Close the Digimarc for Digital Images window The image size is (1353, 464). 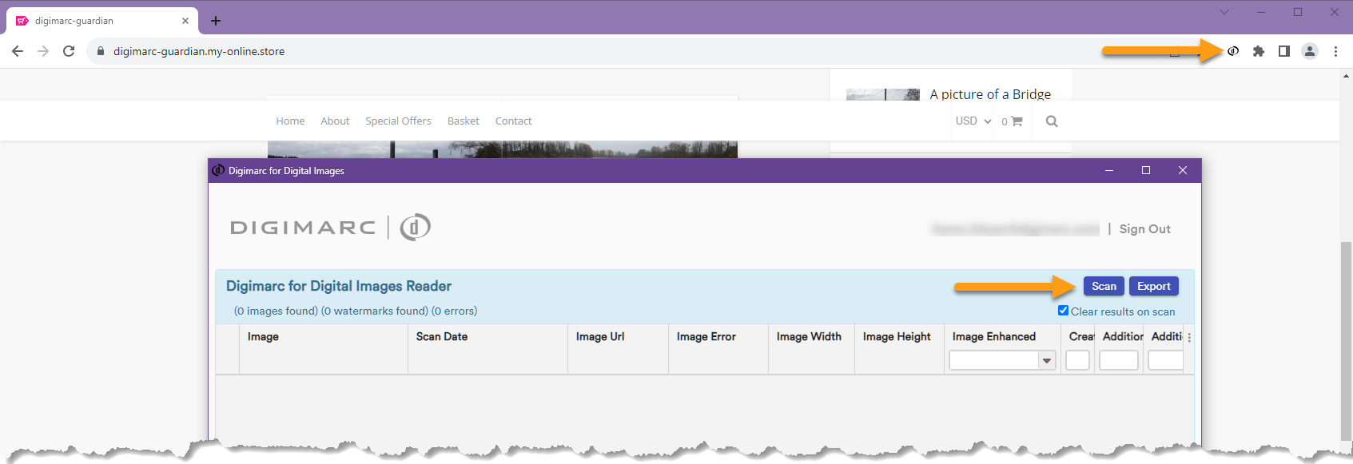(1183, 170)
